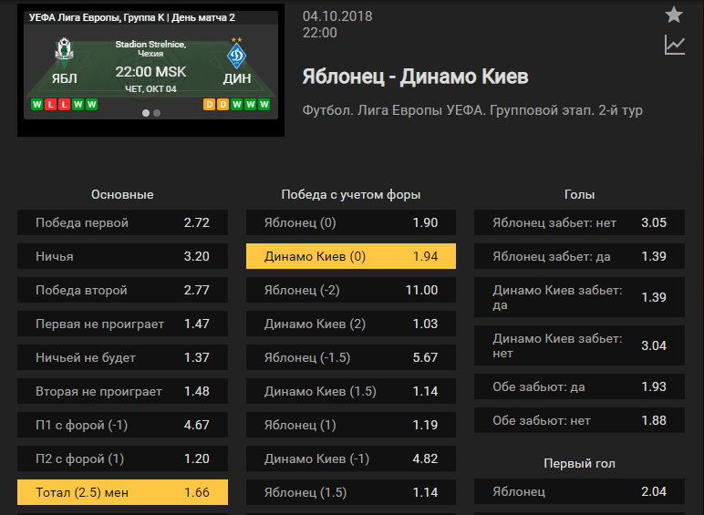Click the league description line Футбол. Лига Европы
This screenshot has height=515, width=704.
(472, 110)
